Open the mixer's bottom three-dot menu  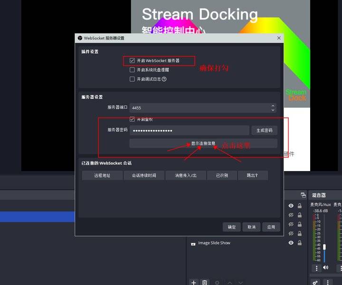(x=328, y=282)
